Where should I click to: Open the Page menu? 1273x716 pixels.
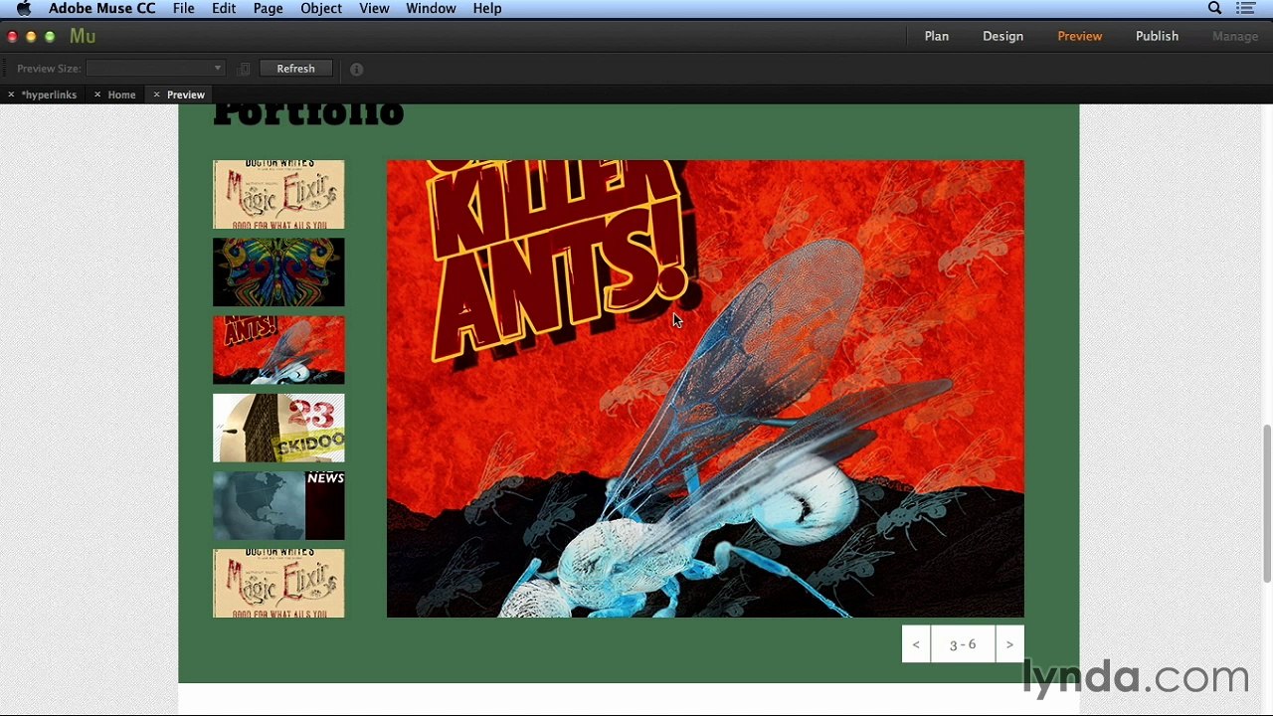click(268, 9)
